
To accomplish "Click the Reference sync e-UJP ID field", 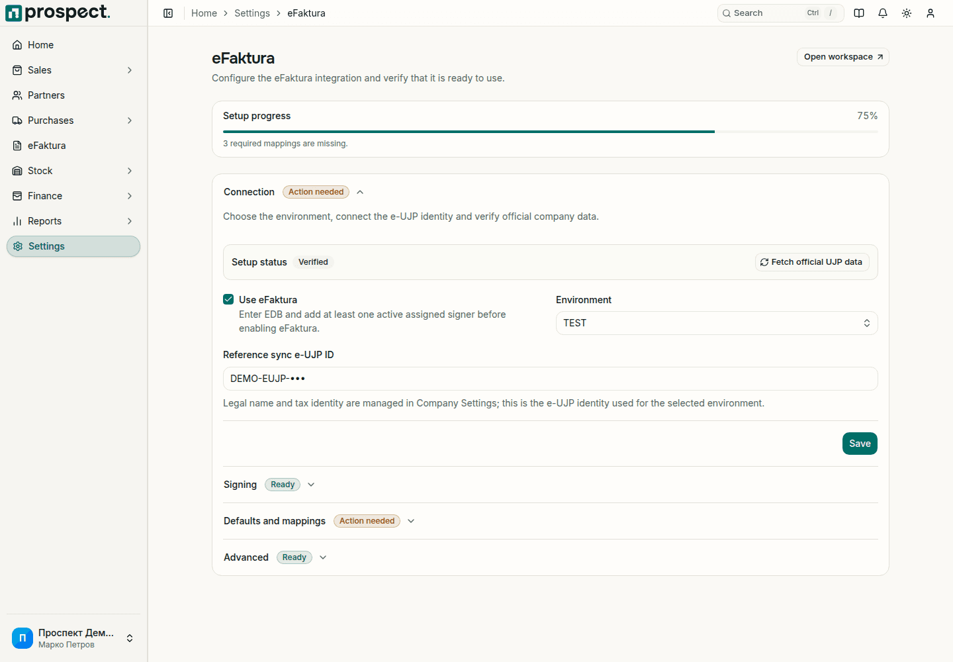I will coord(551,379).
